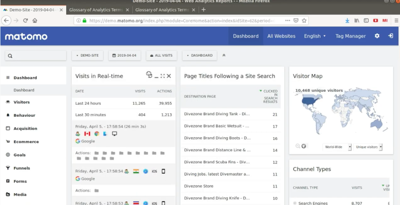
Task: Expand the Ecommerce sidebar menu
Action: 26,142
